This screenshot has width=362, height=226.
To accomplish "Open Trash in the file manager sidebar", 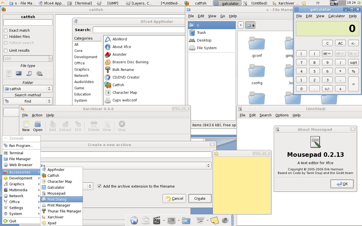I will coord(212,33).
